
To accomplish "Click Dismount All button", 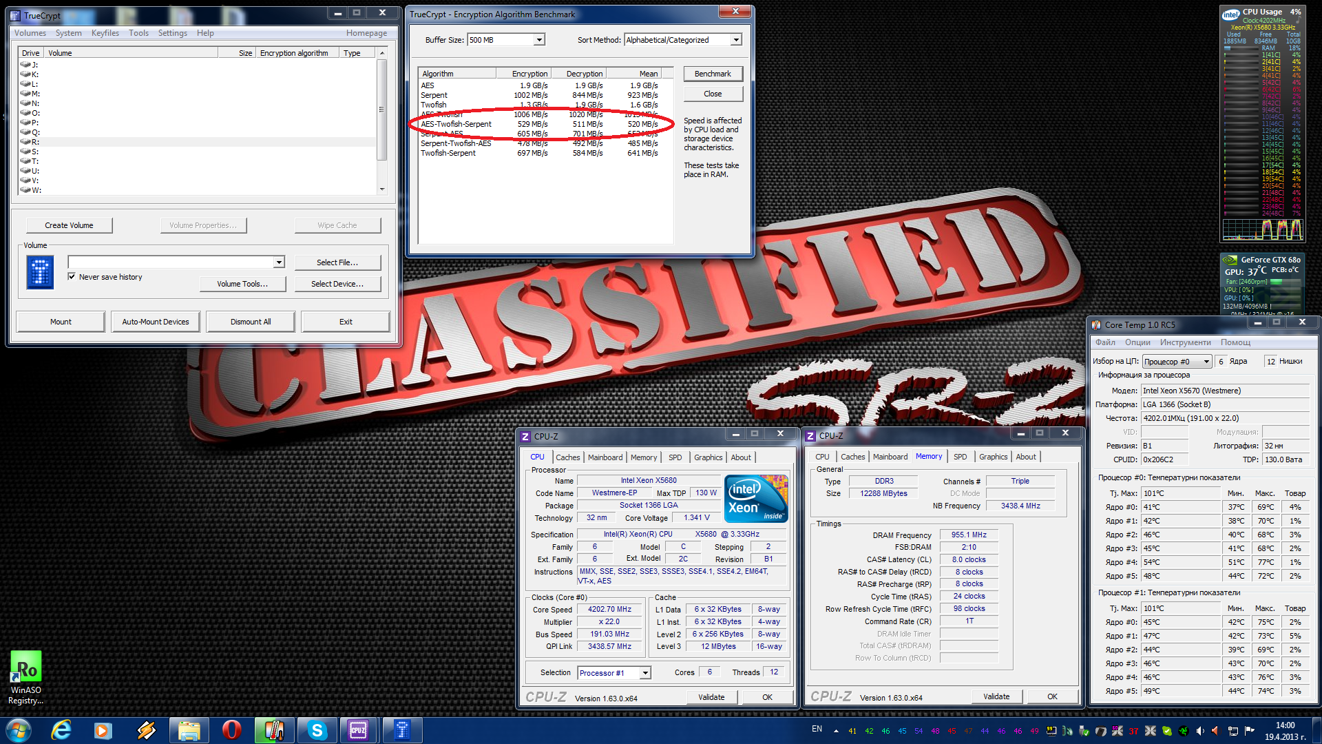I will coord(251,322).
